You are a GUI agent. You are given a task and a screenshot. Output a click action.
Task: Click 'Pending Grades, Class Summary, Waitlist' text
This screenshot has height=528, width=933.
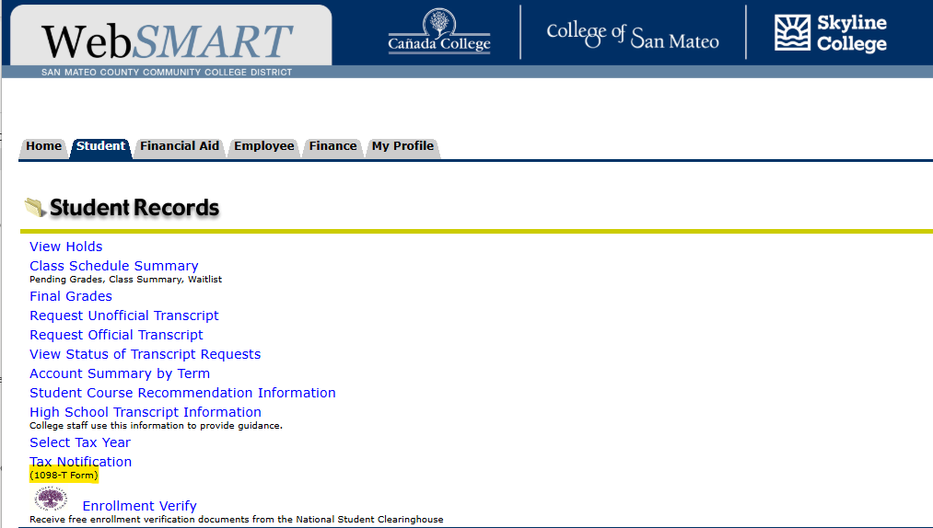[125, 280]
